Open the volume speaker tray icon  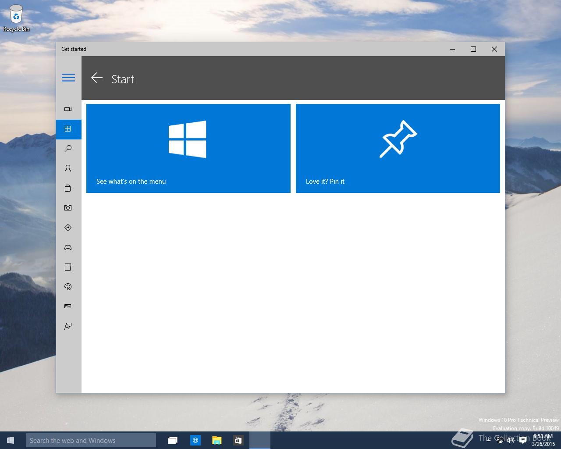[511, 440]
